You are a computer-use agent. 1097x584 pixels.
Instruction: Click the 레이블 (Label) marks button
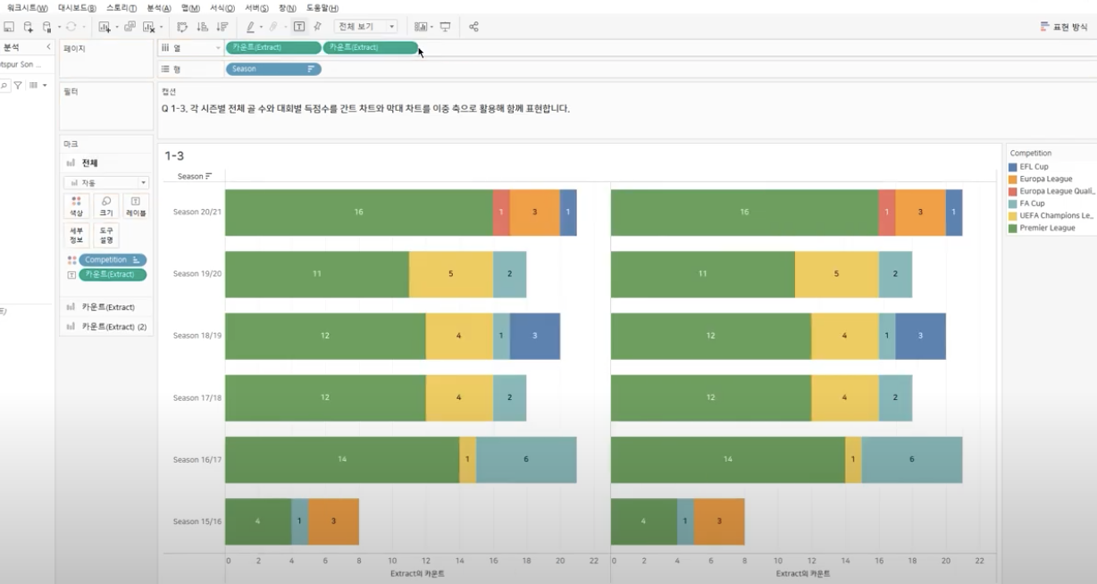[x=135, y=206]
